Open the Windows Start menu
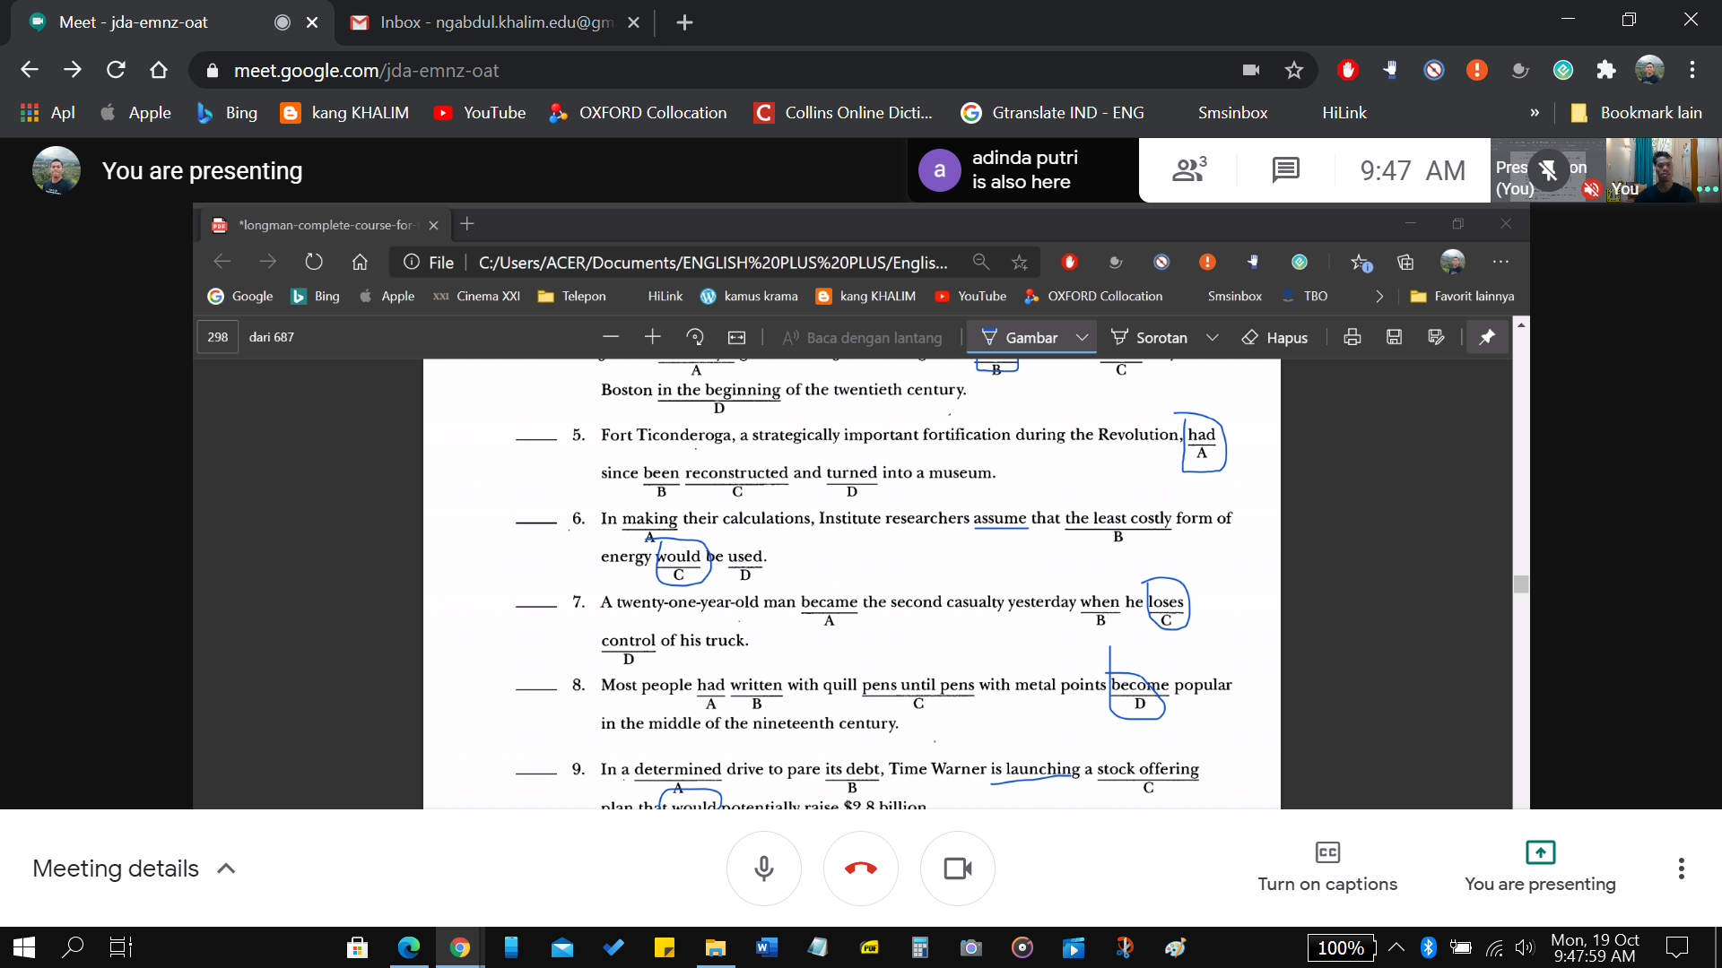 (24, 947)
